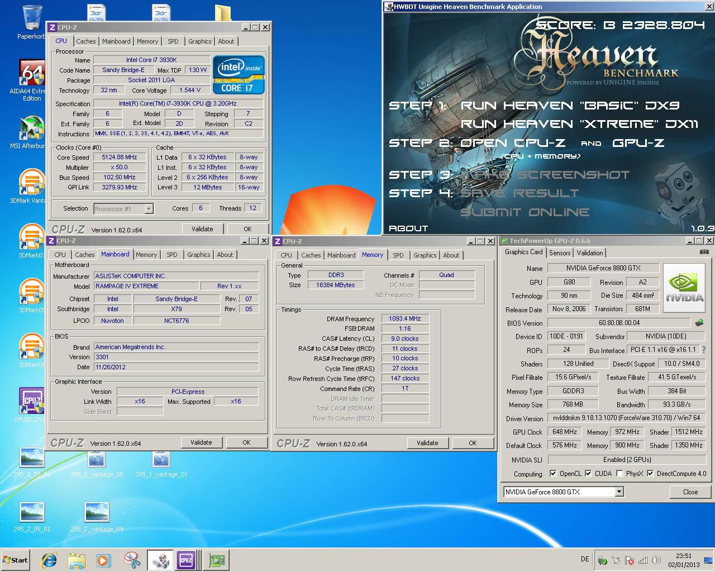The height and width of the screenshot is (572, 715).
Task: Click the Start button
Action: click(x=15, y=560)
